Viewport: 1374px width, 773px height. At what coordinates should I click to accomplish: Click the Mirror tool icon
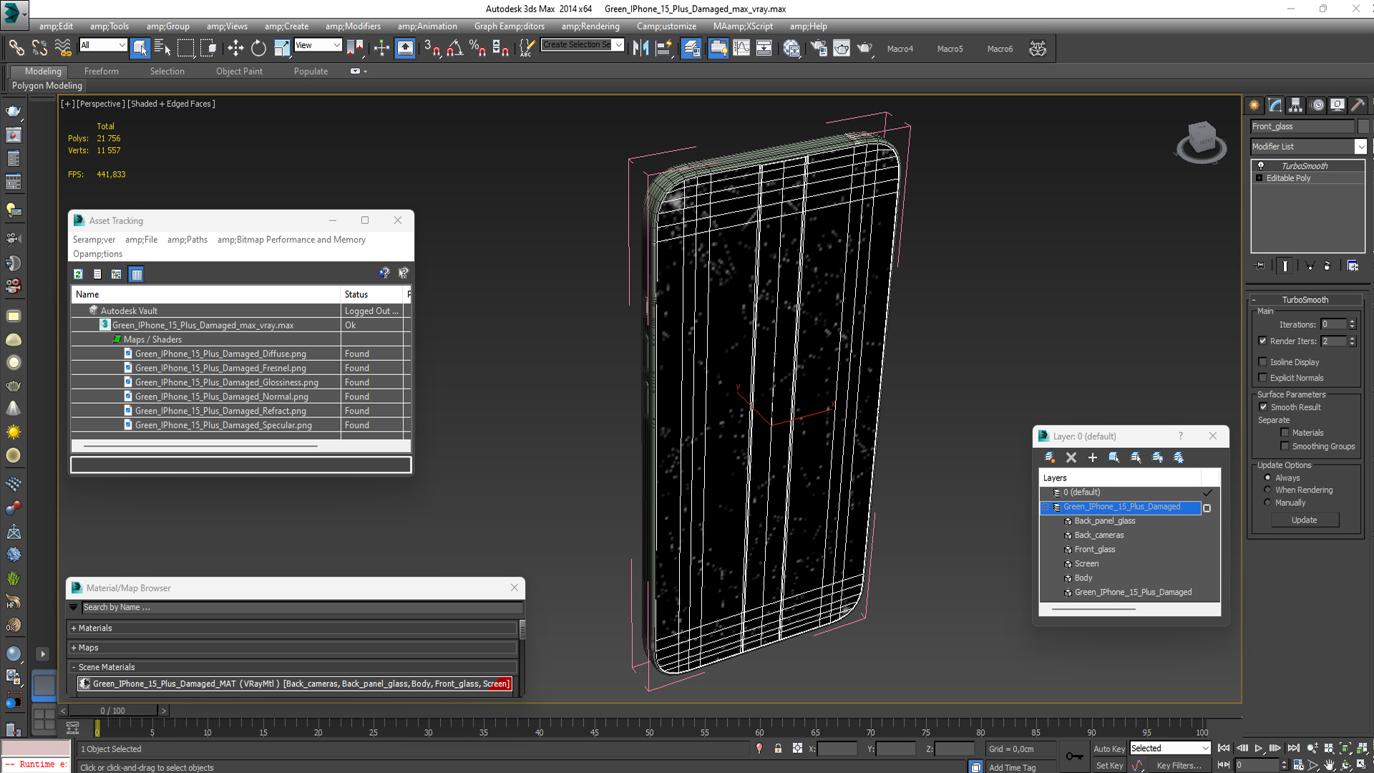[x=640, y=48]
